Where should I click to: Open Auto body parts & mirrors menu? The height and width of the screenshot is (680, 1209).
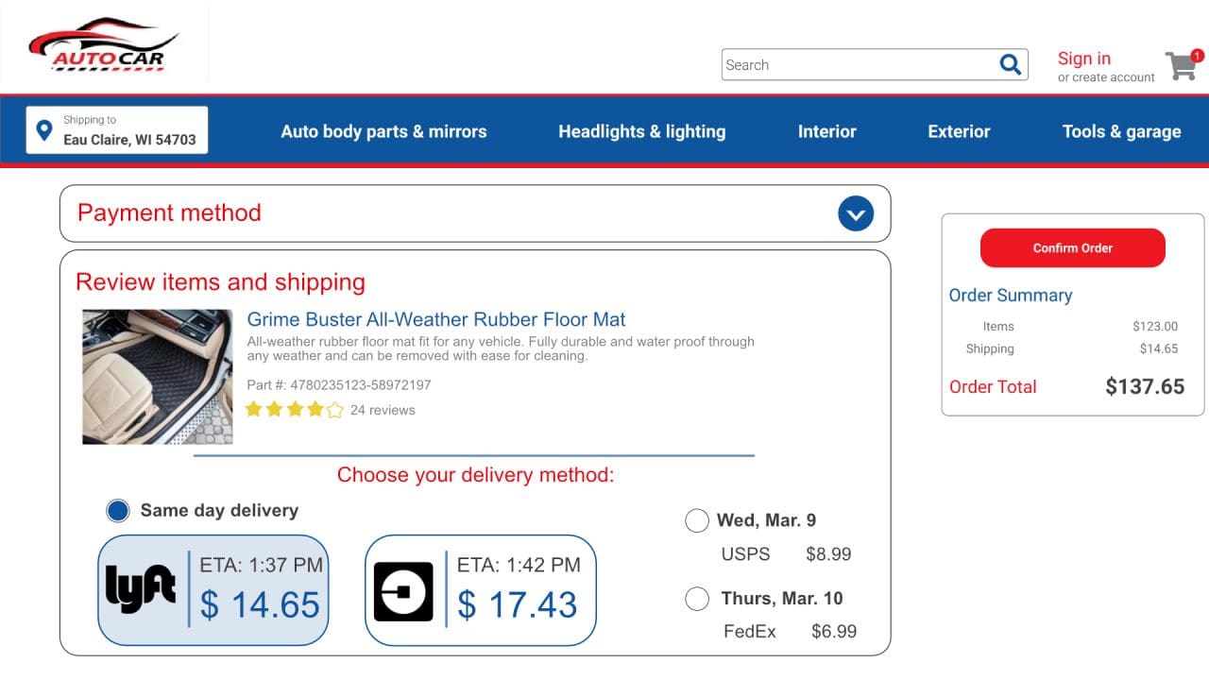(x=383, y=132)
